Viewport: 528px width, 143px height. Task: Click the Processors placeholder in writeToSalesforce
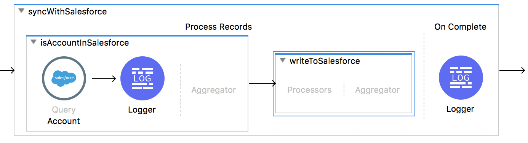(309, 90)
